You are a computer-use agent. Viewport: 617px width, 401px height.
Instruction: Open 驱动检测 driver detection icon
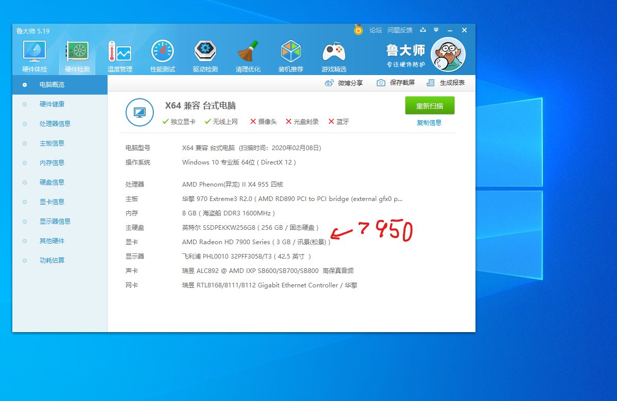pyautogui.click(x=205, y=51)
